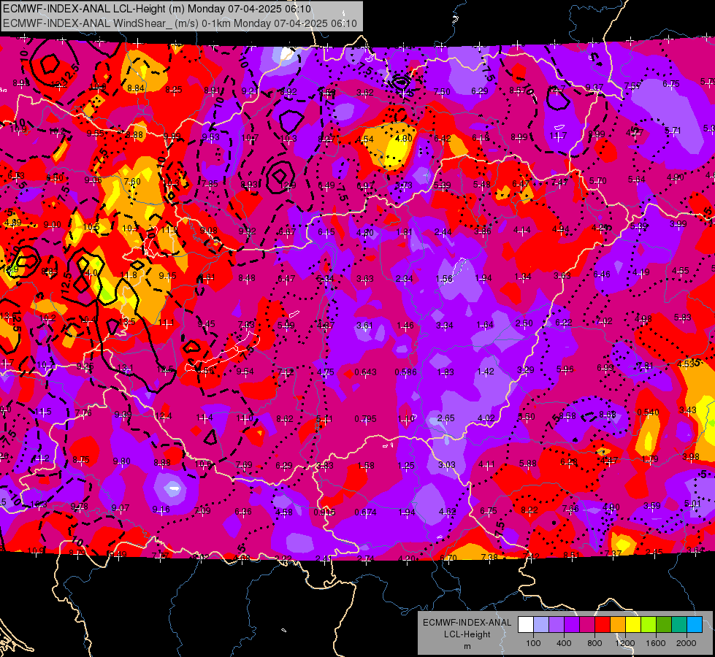Click the 6.22 value on the map

click(x=564, y=323)
